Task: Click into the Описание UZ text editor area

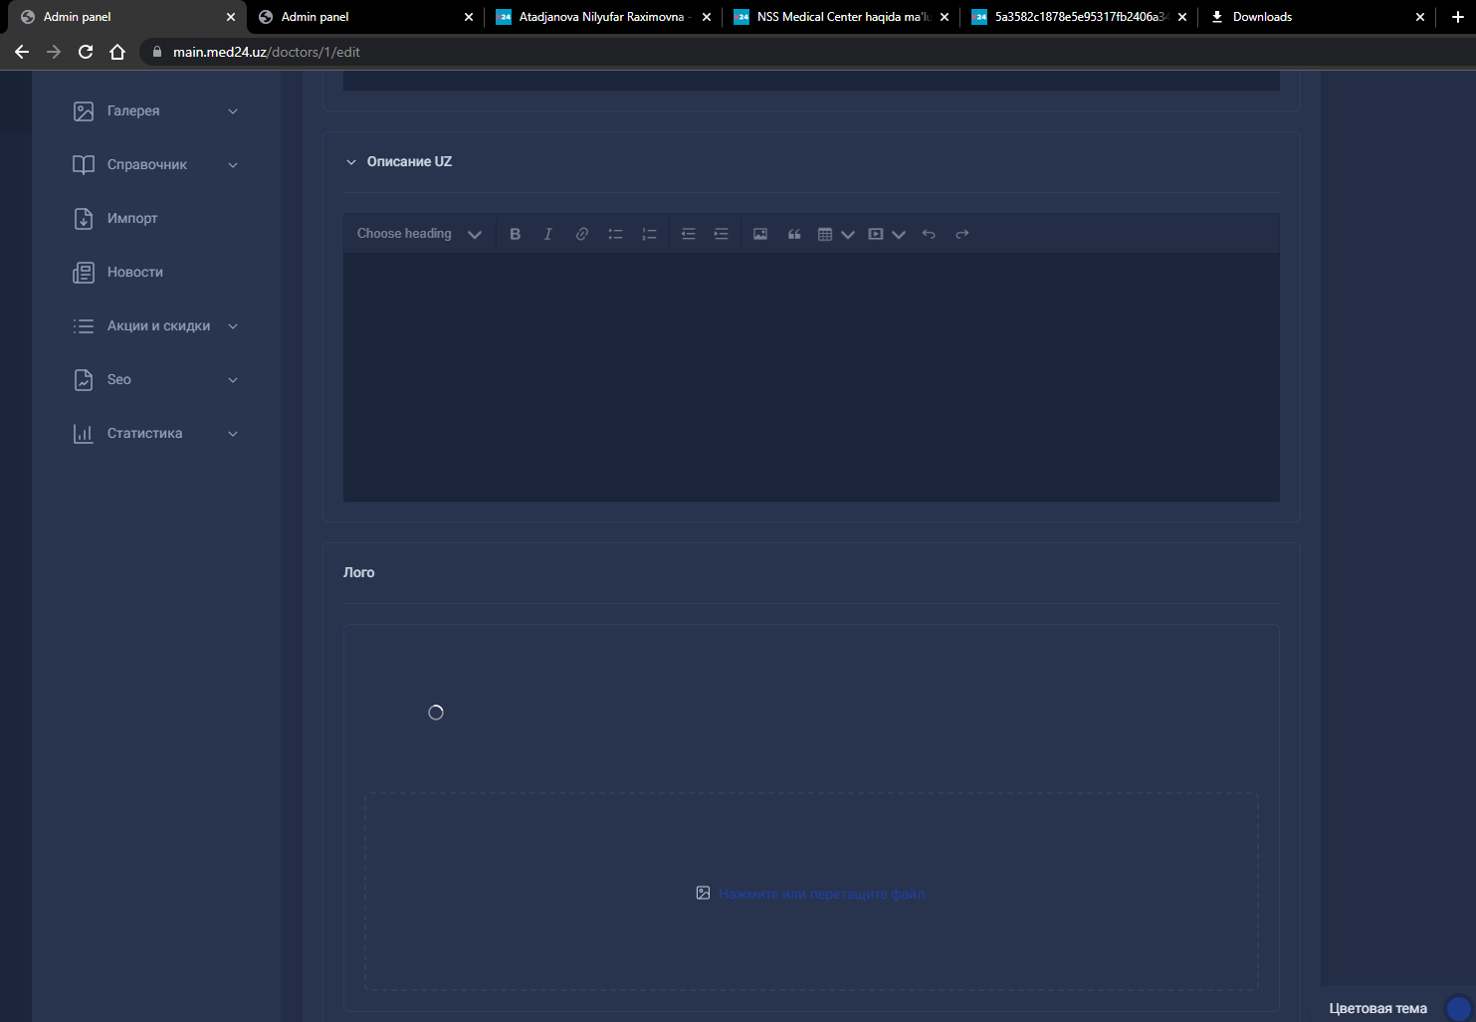Action: (811, 376)
